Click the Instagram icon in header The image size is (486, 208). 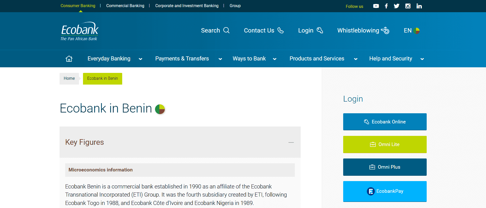tap(408, 6)
